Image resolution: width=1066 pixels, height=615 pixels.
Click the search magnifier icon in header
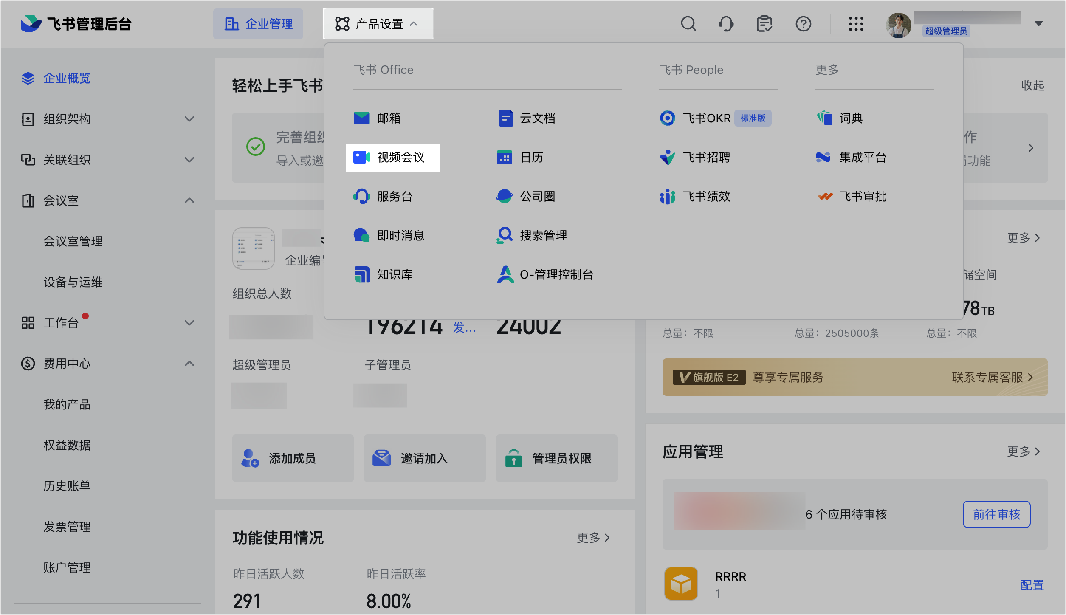688,24
